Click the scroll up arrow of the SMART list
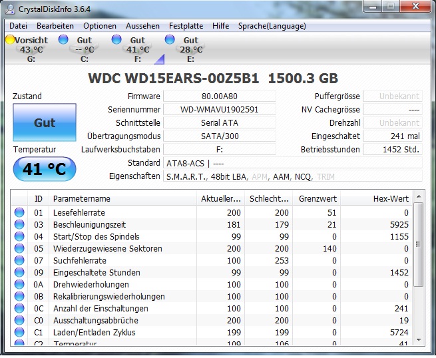The image size is (436, 358). pos(419,197)
